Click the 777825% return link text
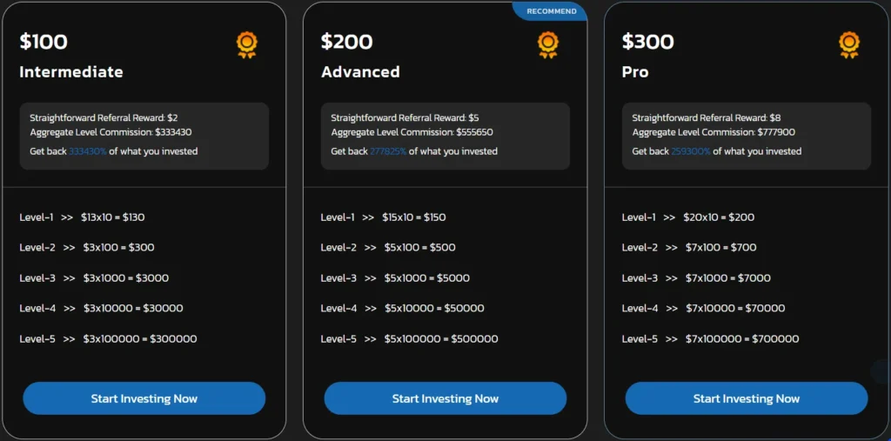Image resolution: width=891 pixels, height=441 pixels. click(x=388, y=151)
